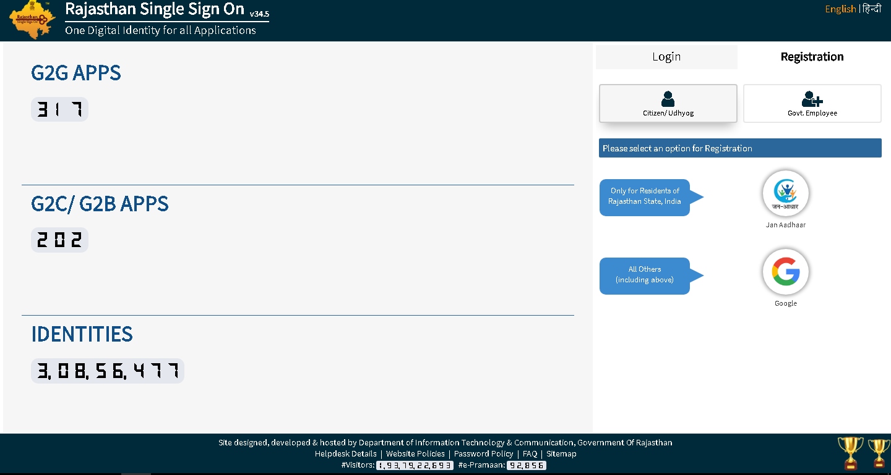The image size is (891, 475).
Task: Click the IDENTITIES heading
Action: tap(82, 334)
